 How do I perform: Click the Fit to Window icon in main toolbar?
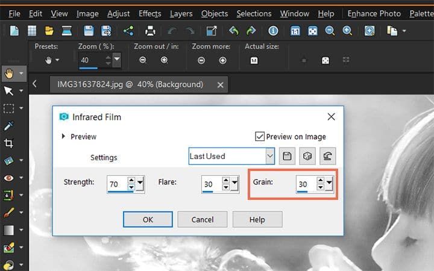(313, 31)
